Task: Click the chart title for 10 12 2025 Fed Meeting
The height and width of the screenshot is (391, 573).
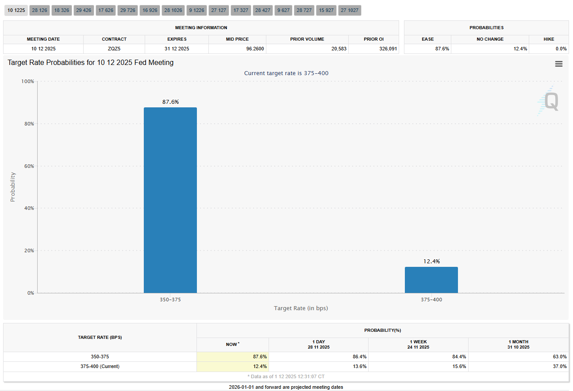Action: click(x=91, y=63)
